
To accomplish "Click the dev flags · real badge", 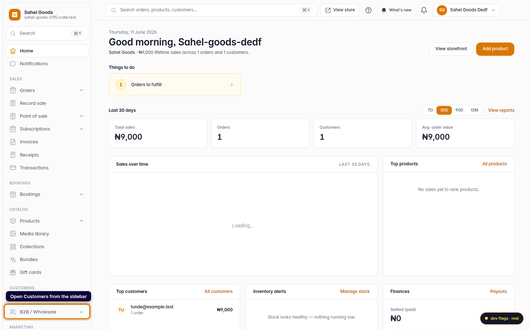I will (502, 318).
